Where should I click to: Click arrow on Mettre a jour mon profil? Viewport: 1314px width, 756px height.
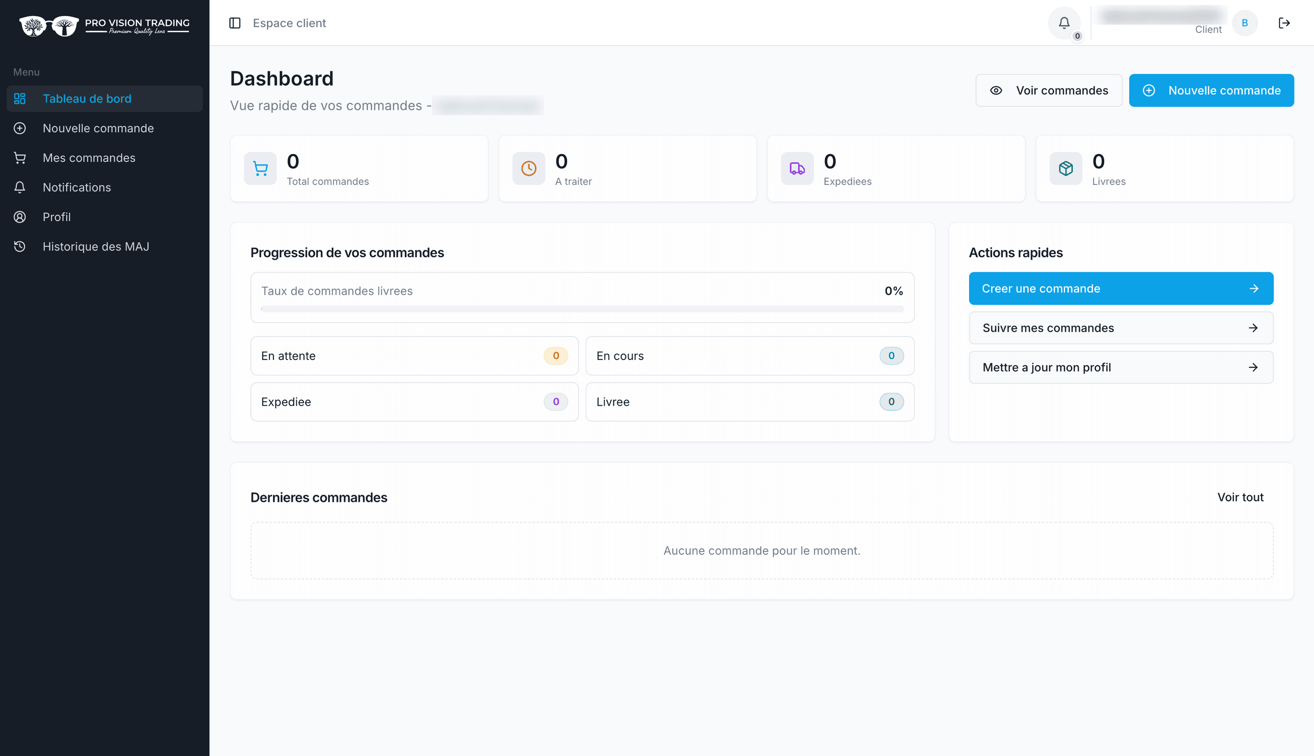pyautogui.click(x=1253, y=368)
